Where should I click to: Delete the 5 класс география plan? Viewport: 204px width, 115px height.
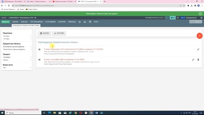[198, 60]
